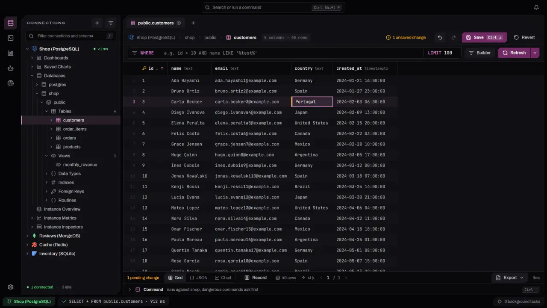547x308 pixels.
Task: Expand the Cache (Redis) connection
Action: 27,245
